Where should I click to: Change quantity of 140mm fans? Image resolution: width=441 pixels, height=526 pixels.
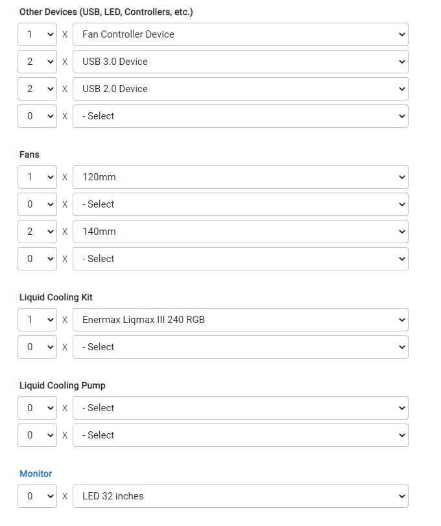[x=37, y=231]
